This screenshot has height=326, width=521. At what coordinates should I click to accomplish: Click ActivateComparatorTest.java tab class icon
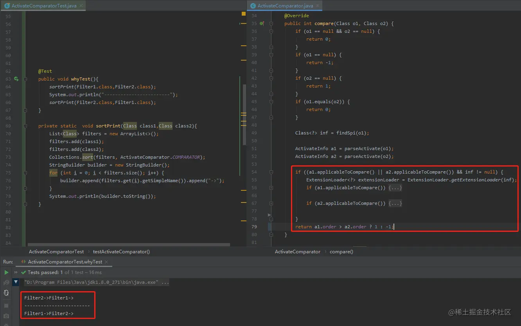[7, 6]
